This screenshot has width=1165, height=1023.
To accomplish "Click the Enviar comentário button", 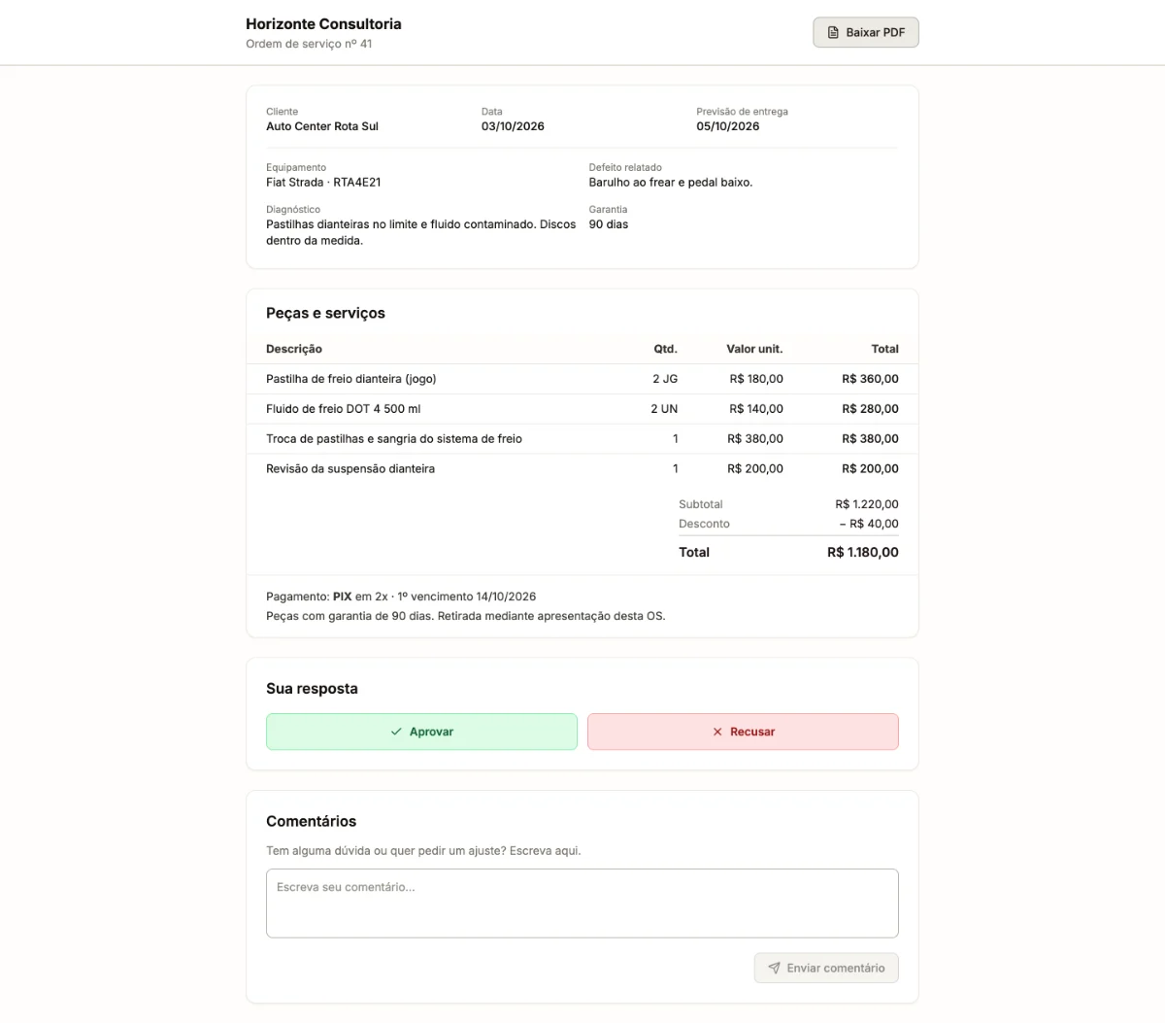I will tap(826, 968).
